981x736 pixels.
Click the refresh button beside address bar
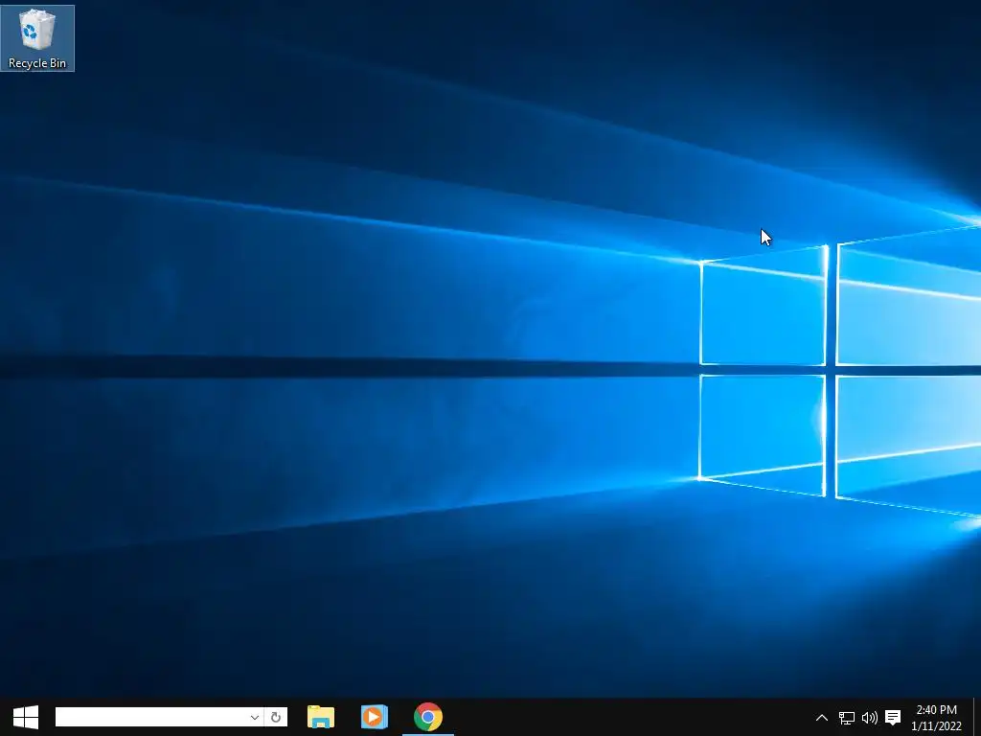[x=276, y=717]
